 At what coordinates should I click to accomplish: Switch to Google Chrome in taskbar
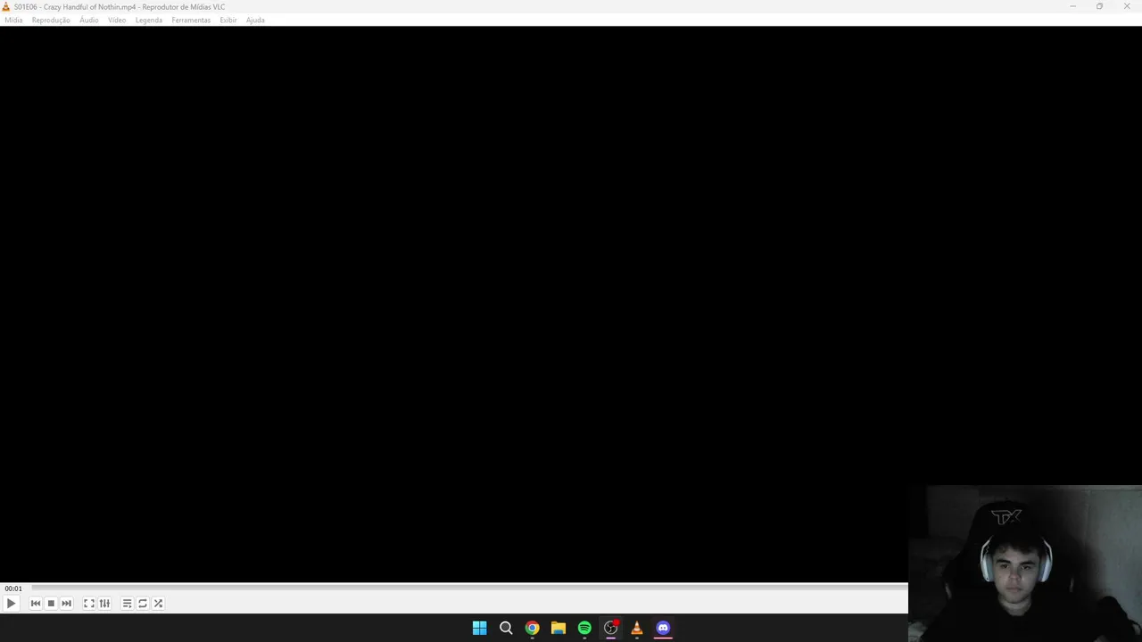coord(532,628)
